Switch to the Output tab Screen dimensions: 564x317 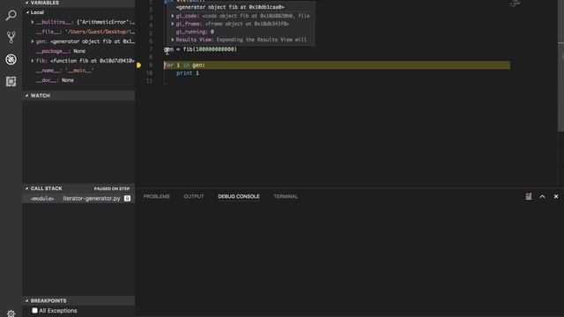194,196
